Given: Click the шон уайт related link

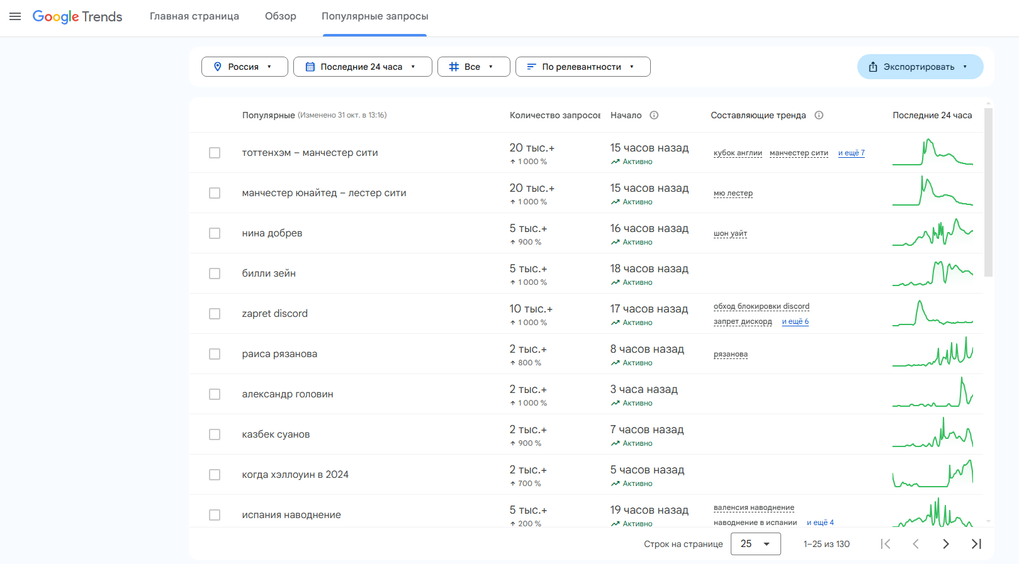Looking at the screenshot, I should (x=730, y=233).
